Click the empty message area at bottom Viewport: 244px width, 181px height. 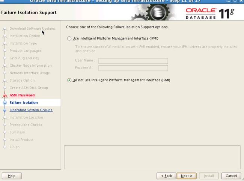pyautogui.click(x=152, y=157)
